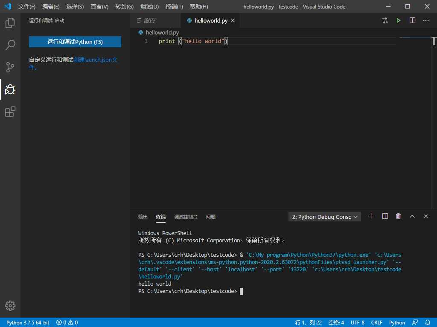The width and height of the screenshot is (437, 327).
Task: Open the Manage gear icon
Action: (x=10, y=306)
